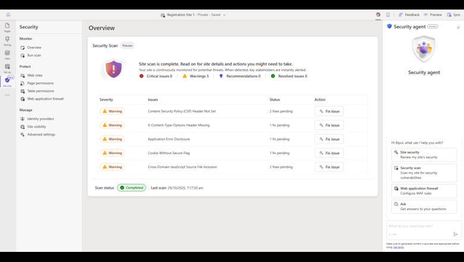Click the Recommendations 0 lightbulb indicator

(221, 76)
